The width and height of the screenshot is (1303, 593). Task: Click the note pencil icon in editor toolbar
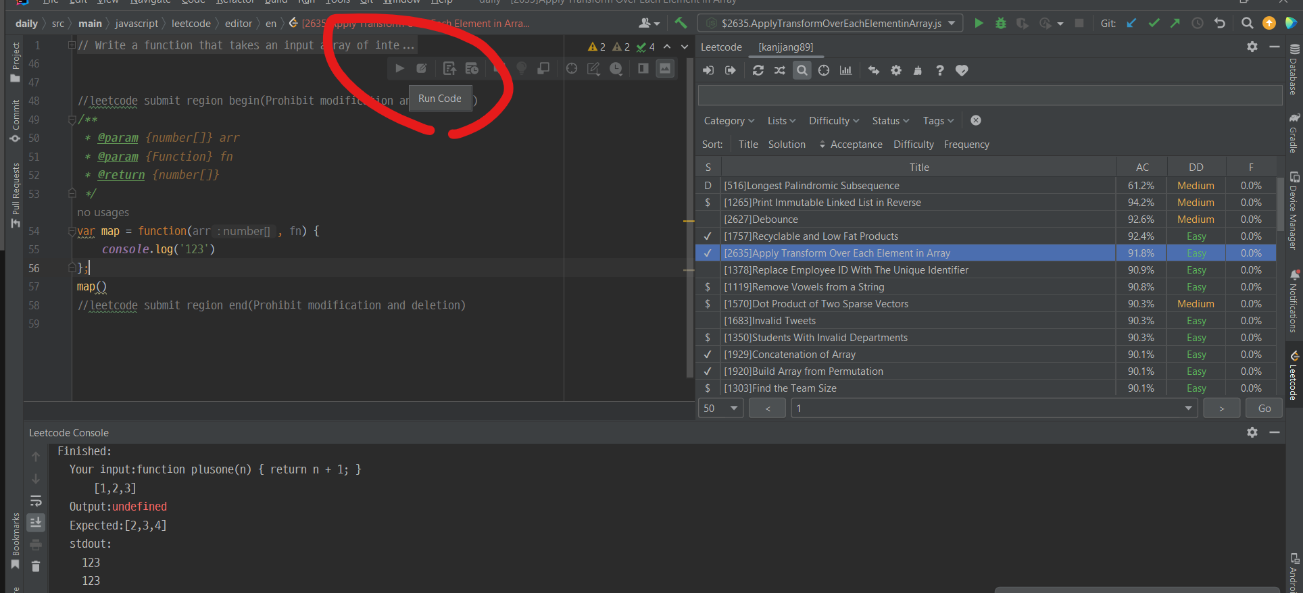[x=593, y=68]
